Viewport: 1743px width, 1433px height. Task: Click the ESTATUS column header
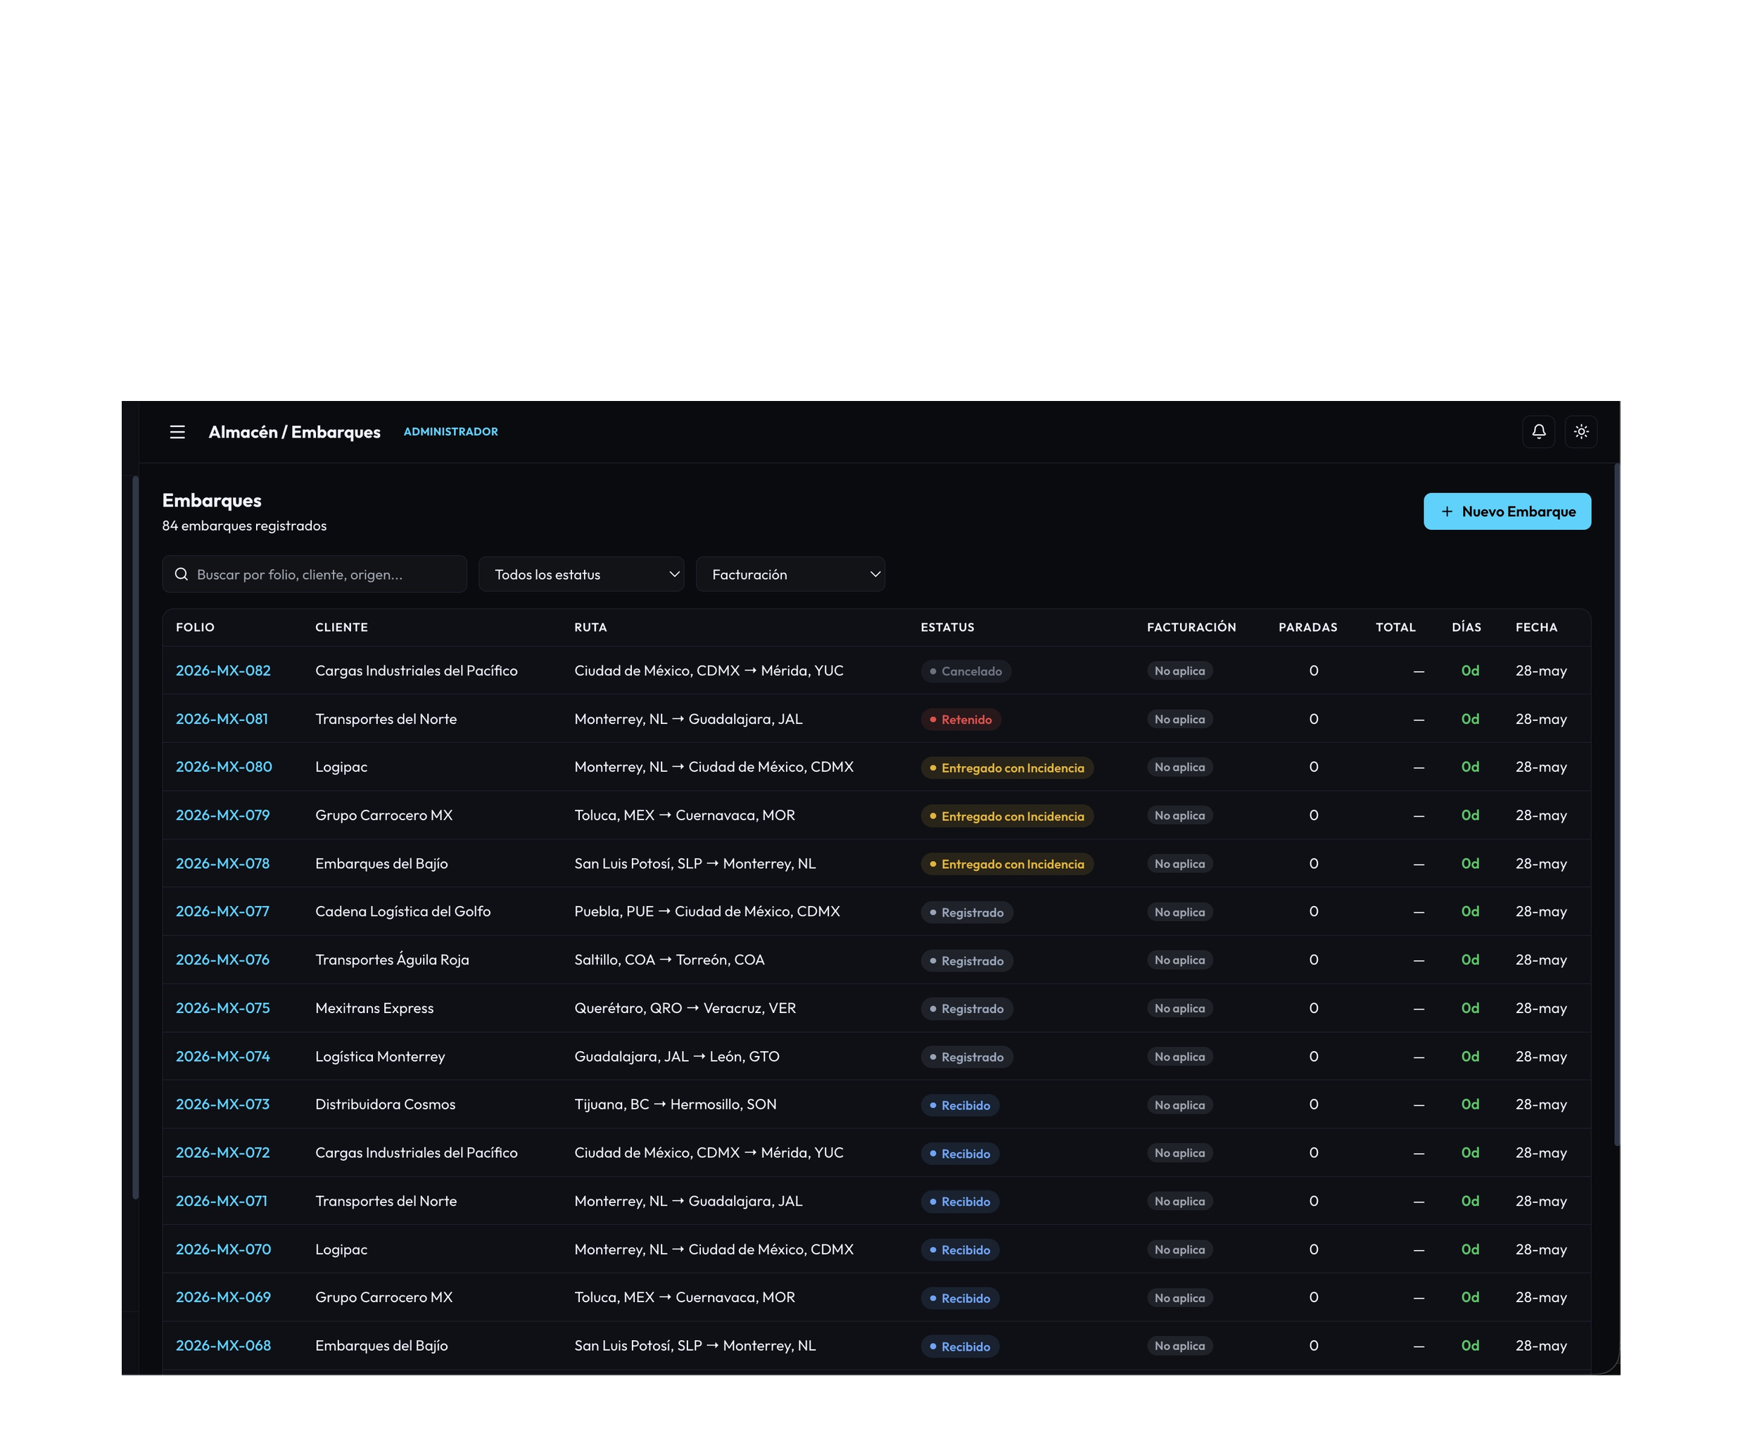pyautogui.click(x=947, y=628)
